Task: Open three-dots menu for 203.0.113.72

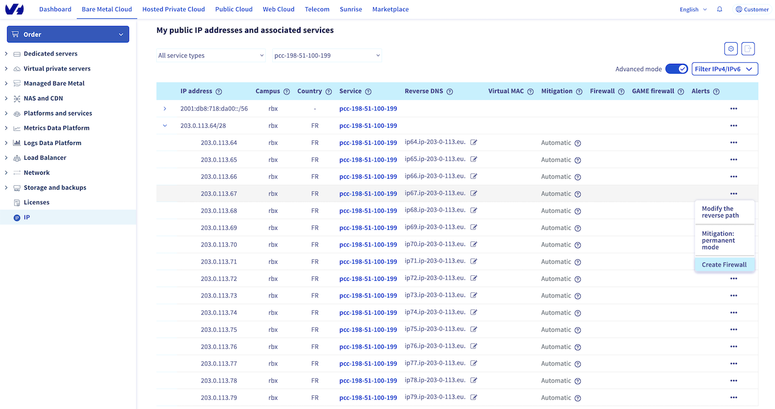Action: coord(733,279)
